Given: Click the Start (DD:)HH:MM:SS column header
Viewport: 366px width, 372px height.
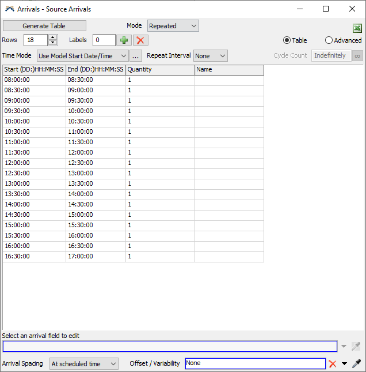Looking at the screenshot, I should coord(34,70).
